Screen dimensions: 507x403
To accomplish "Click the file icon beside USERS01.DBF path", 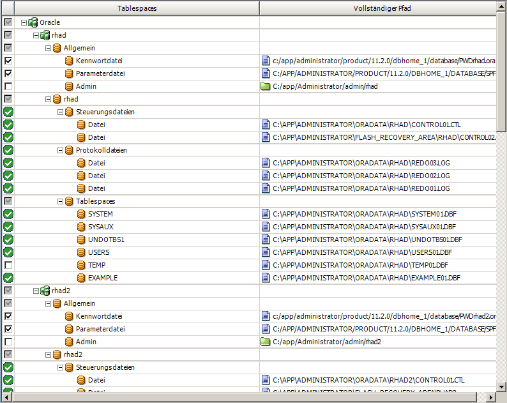I will (x=266, y=252).
